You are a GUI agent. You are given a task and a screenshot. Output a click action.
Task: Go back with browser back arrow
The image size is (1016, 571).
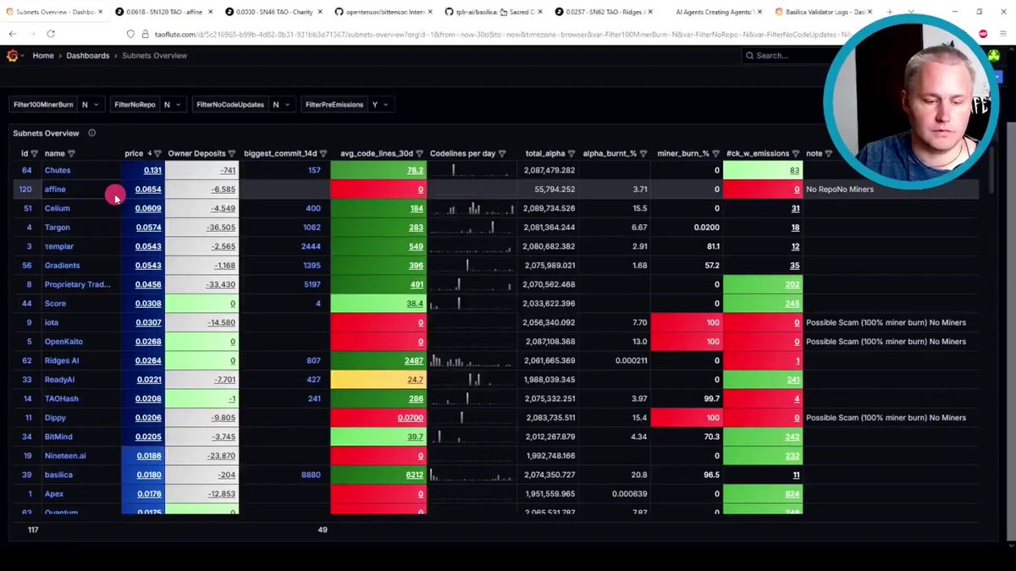pos(13,34)
